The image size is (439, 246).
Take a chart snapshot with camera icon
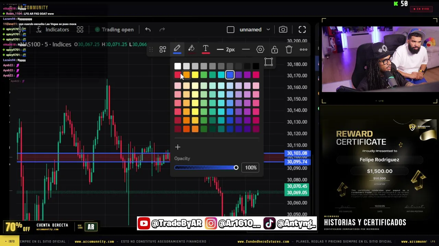pos(283,30)
